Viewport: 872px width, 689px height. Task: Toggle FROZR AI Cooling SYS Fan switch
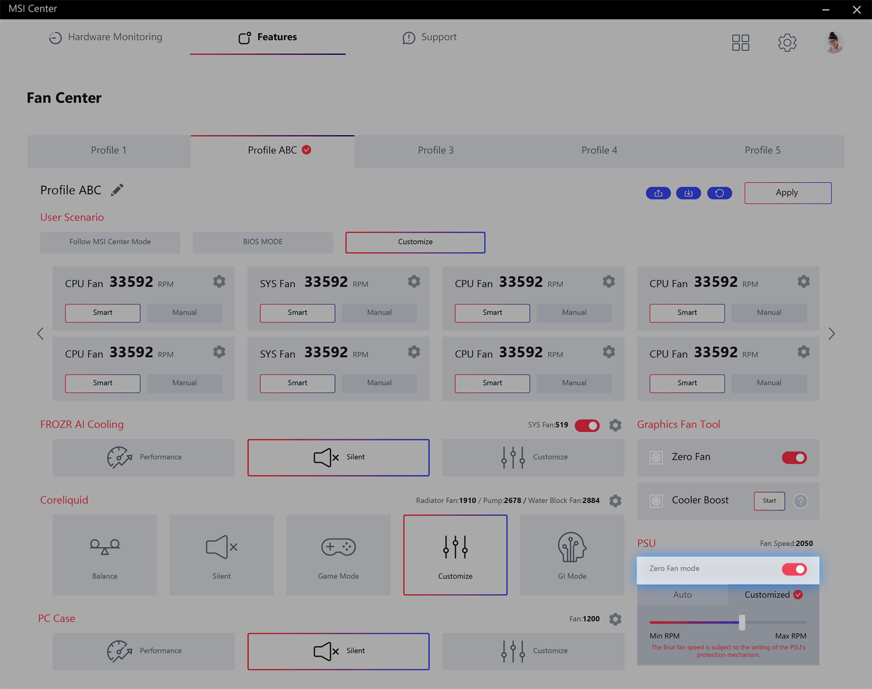587,425
